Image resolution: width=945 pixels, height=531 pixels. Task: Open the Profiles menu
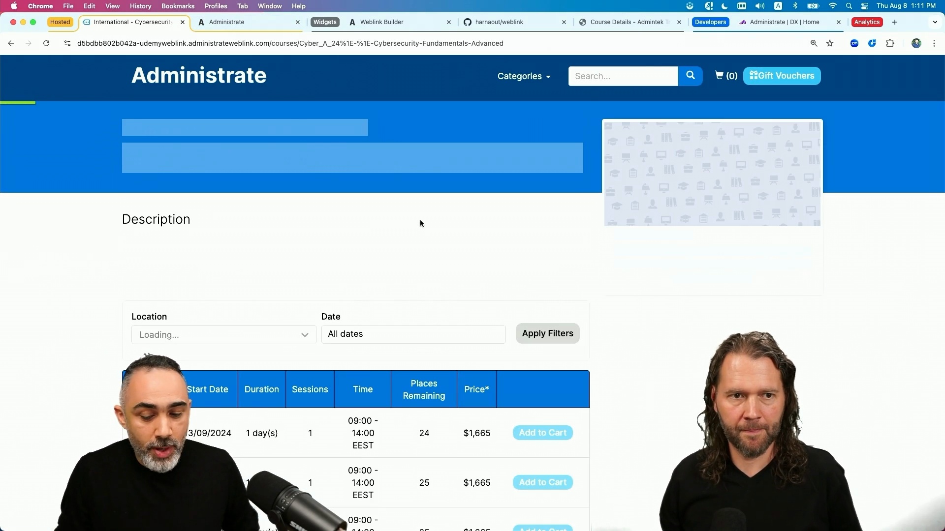point(216,6)
